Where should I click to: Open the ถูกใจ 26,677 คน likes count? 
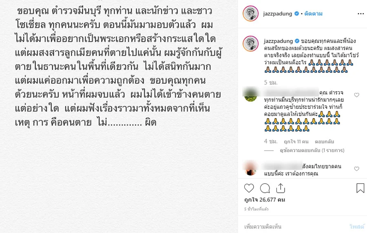(x=265, y=200)
